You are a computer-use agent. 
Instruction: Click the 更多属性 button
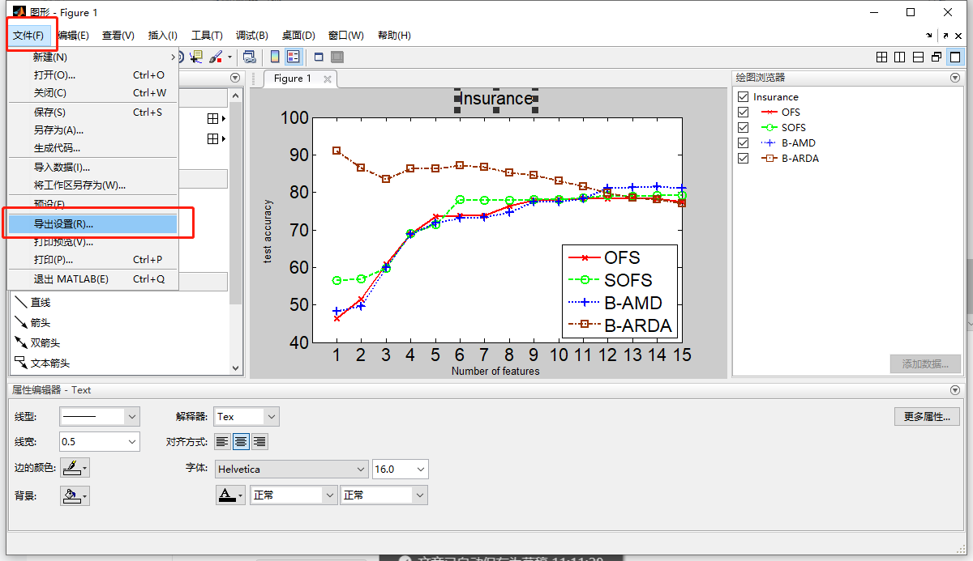[926, 415]
